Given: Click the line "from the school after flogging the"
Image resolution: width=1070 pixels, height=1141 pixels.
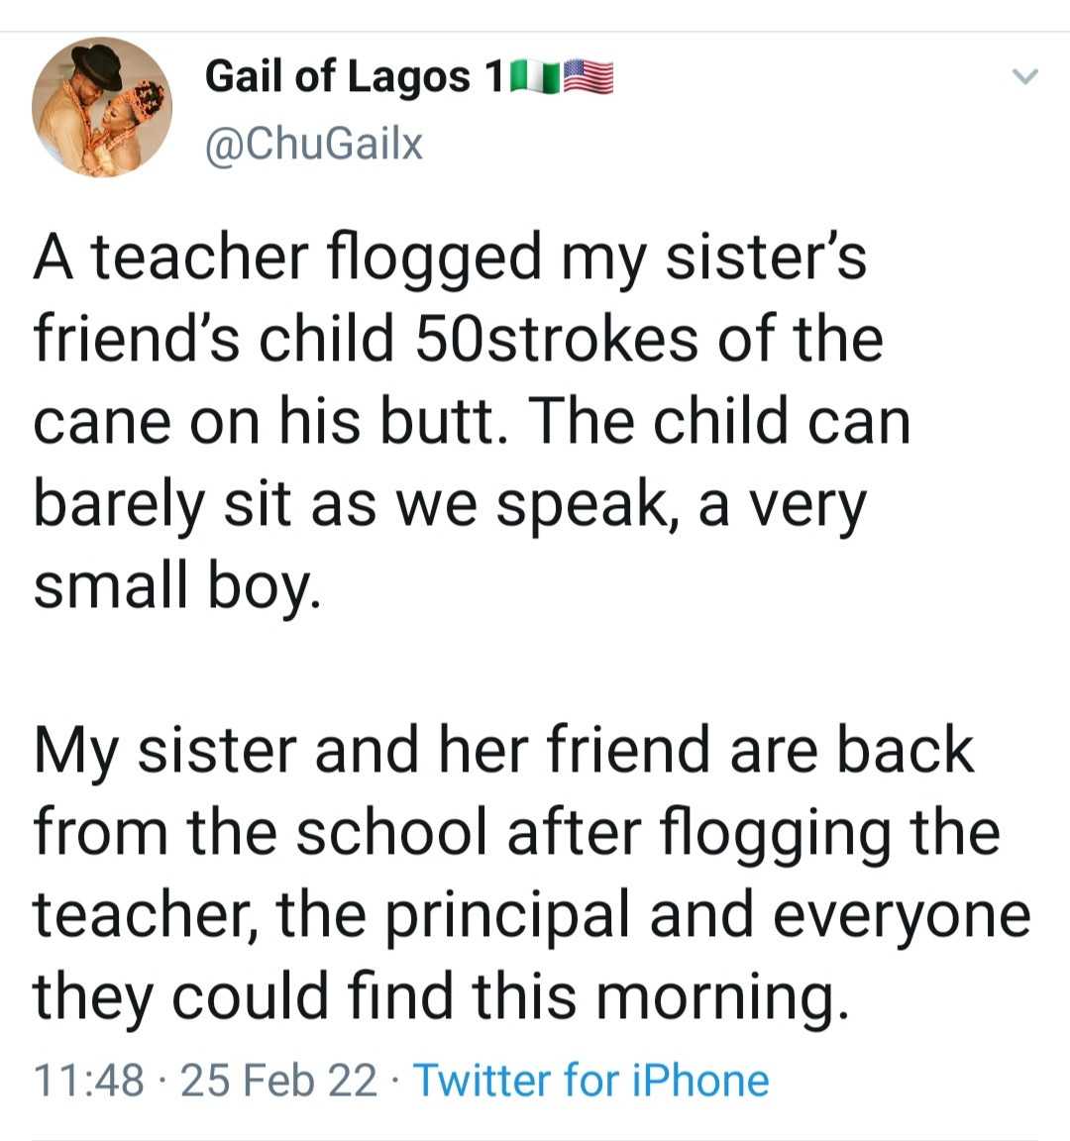Looking at the screenshot, I should coord(516,832).
